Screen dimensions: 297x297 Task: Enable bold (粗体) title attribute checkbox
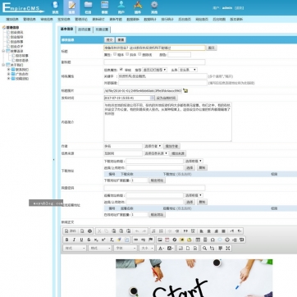pyautogui.click(x=115, y=54)
